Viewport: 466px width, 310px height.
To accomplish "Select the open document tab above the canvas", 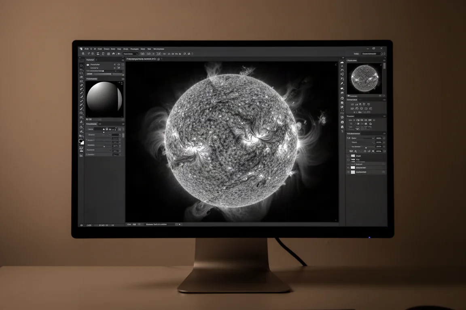I will (x=142, y=59).
